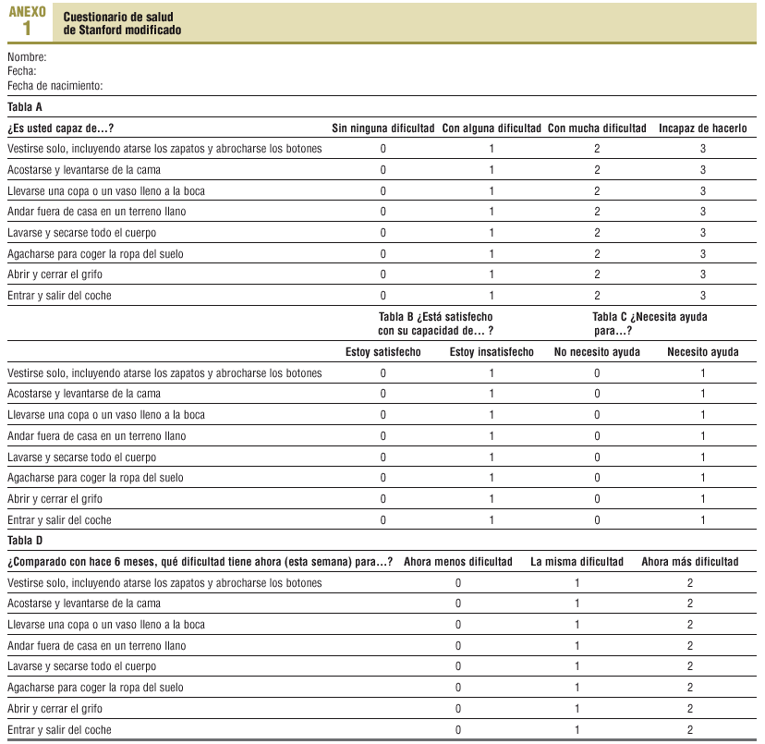Select Estoy satisfecho for Llevarse una copa row

(383, 415)
